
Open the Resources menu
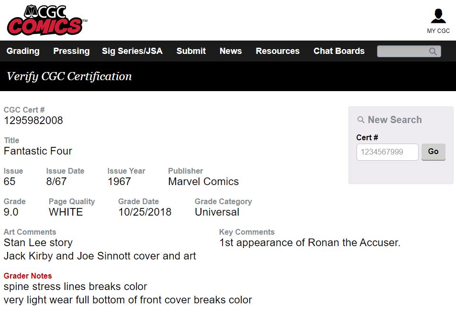tap(278, 51)
